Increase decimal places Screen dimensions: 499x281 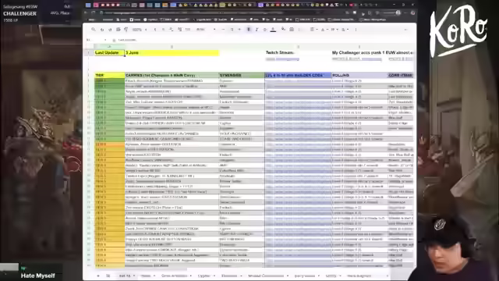pyautogui.click(x=179, y=30)
